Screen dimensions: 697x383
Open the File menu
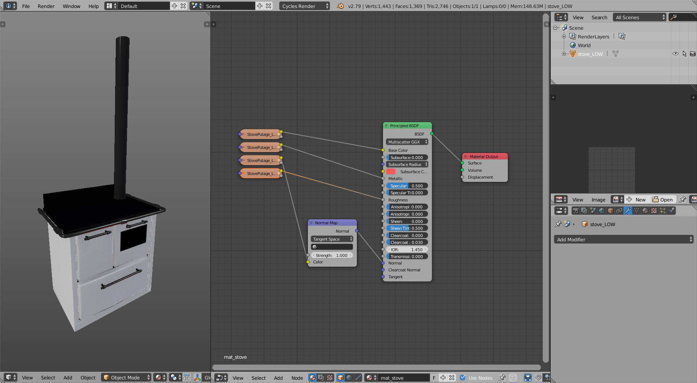tap(26, 6)
